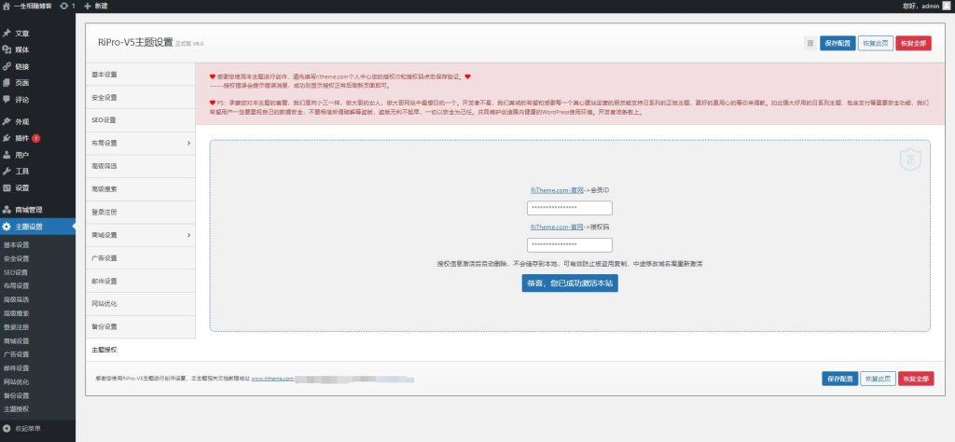This screenshot has width=955, height=442.
Task: Click 登录注册 in the dark sidebar submenu
Action: [17, 327]
